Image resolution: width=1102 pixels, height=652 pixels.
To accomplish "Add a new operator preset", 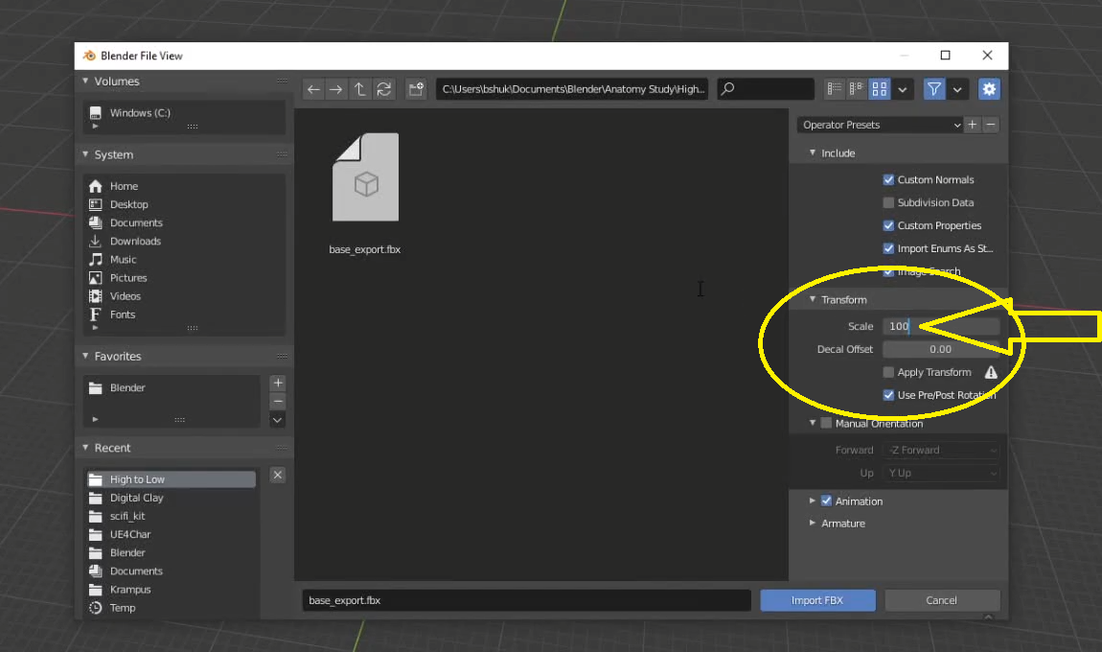I will 972,125.
